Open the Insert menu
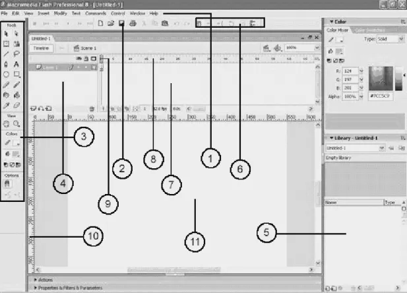The width and height of the screenshot is (407, 293). tap(44, 13)
